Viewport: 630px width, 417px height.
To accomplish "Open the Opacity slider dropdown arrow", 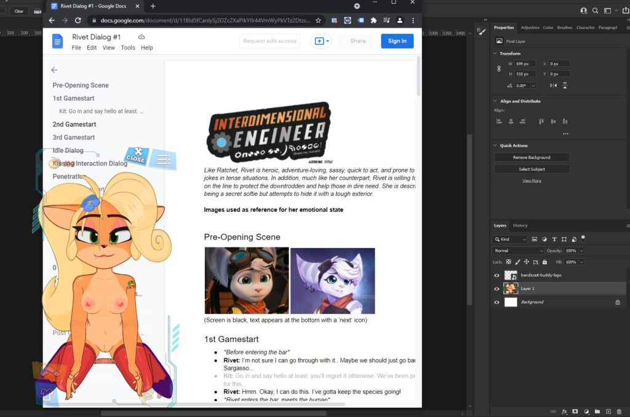I will 581,251.
